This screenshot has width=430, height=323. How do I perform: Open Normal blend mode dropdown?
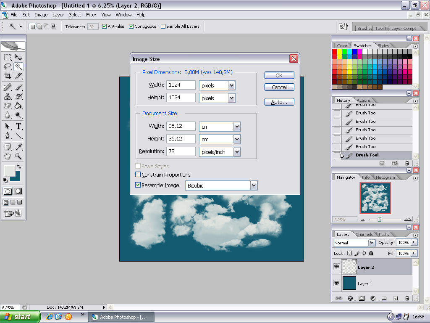point(372,243)
